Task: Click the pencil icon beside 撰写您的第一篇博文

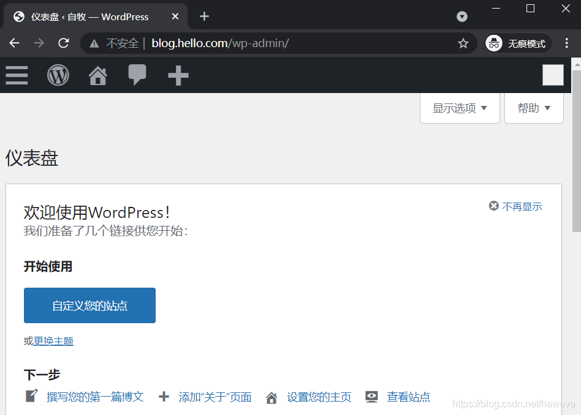Action: (31, 396)
